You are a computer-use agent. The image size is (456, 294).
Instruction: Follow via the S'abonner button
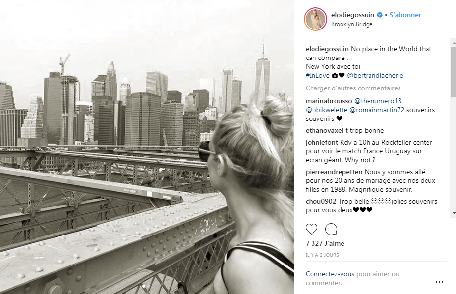pos(405,15)
